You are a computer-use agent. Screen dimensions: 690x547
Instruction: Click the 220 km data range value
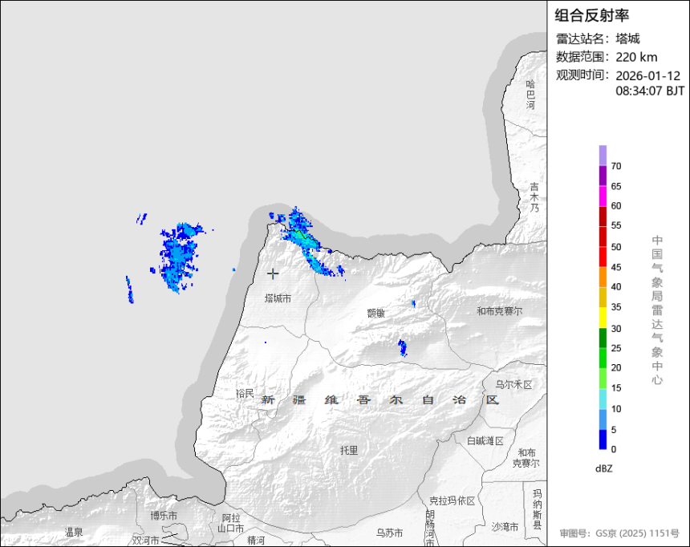click(x=636, y=57)
